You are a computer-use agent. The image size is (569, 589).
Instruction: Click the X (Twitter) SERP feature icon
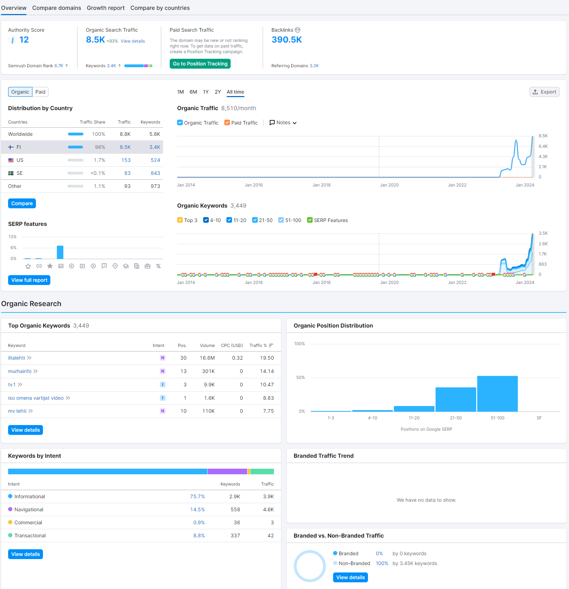coord(158,266)
